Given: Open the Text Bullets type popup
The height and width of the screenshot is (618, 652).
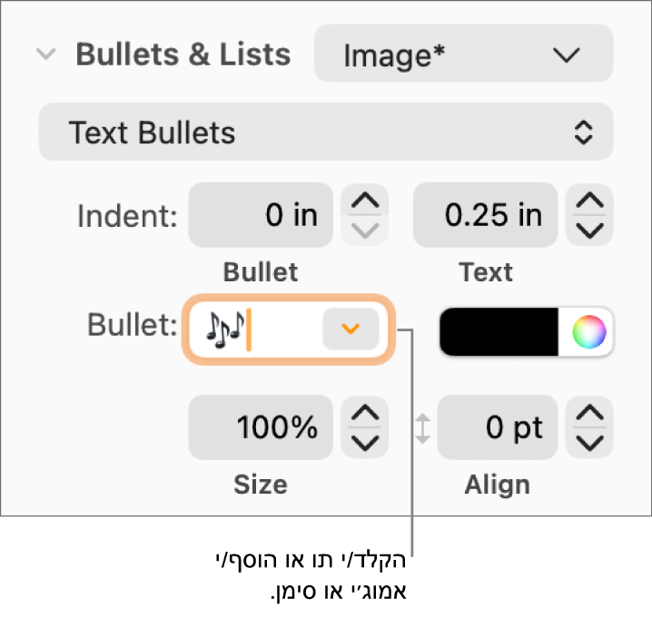Looking at the screenshot, I should [325, 133].
